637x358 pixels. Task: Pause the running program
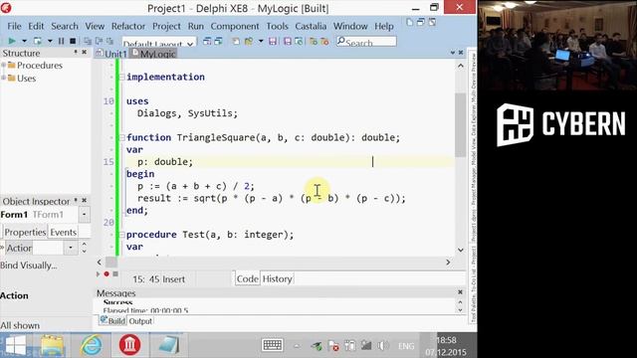pos(61,41)
